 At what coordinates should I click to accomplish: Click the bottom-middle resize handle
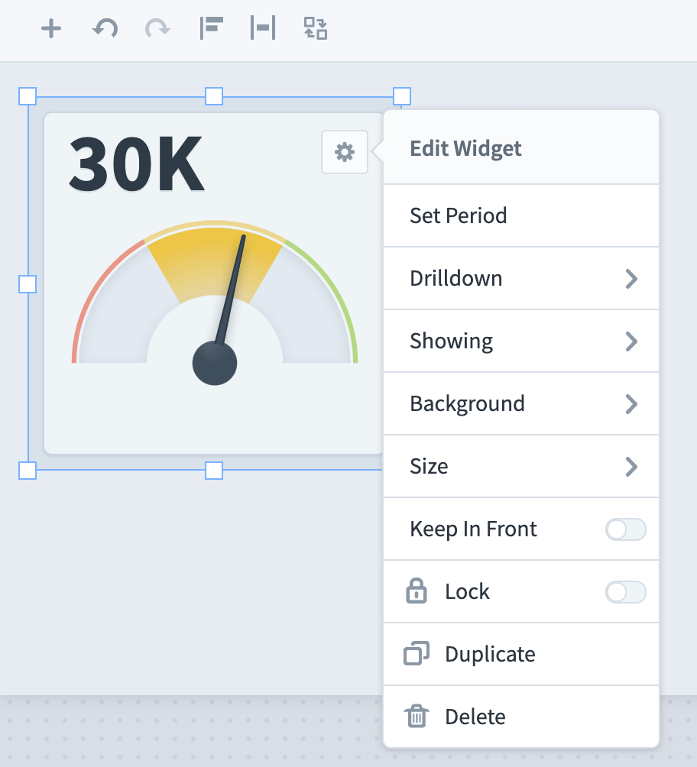214,471
